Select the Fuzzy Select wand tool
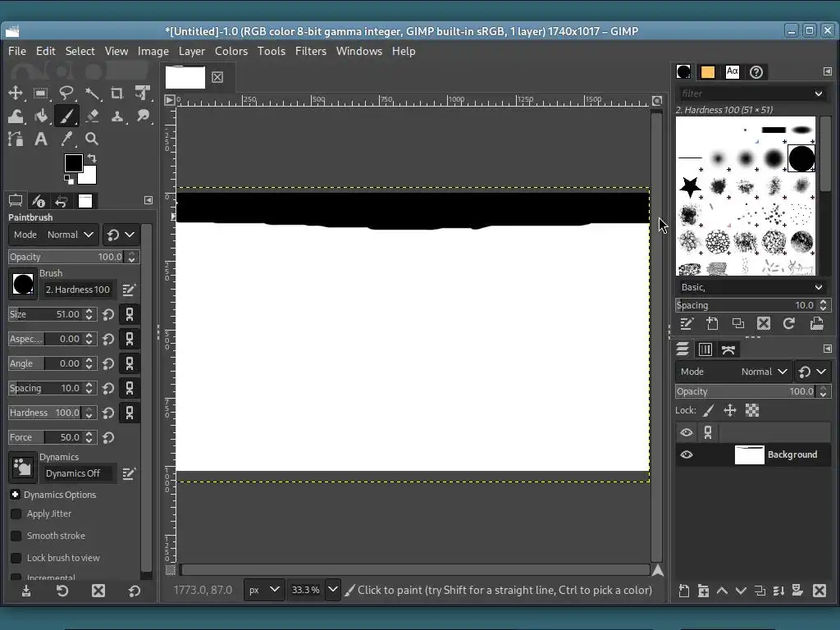This screenshot has height=630, width=840. pyautogui.click(x=92, y=93)
